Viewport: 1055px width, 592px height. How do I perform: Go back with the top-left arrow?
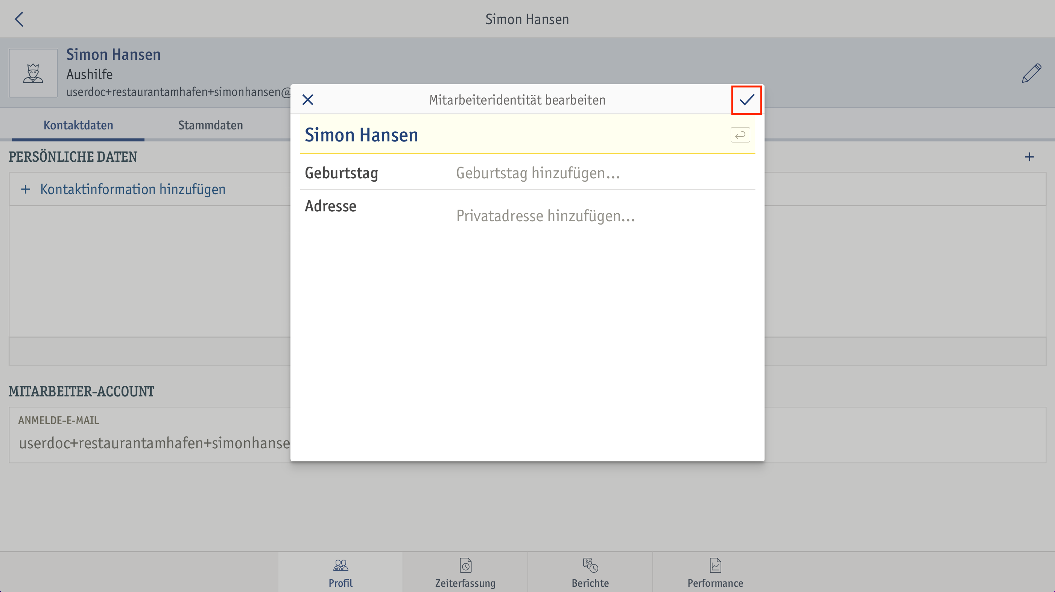(19, 19)
